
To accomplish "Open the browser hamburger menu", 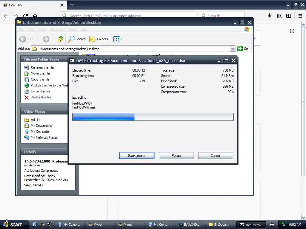I will pos(300,16).
